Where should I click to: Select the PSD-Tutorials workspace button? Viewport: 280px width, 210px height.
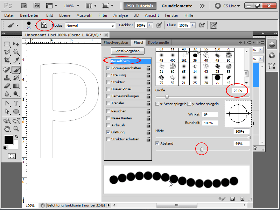point(140,6)
